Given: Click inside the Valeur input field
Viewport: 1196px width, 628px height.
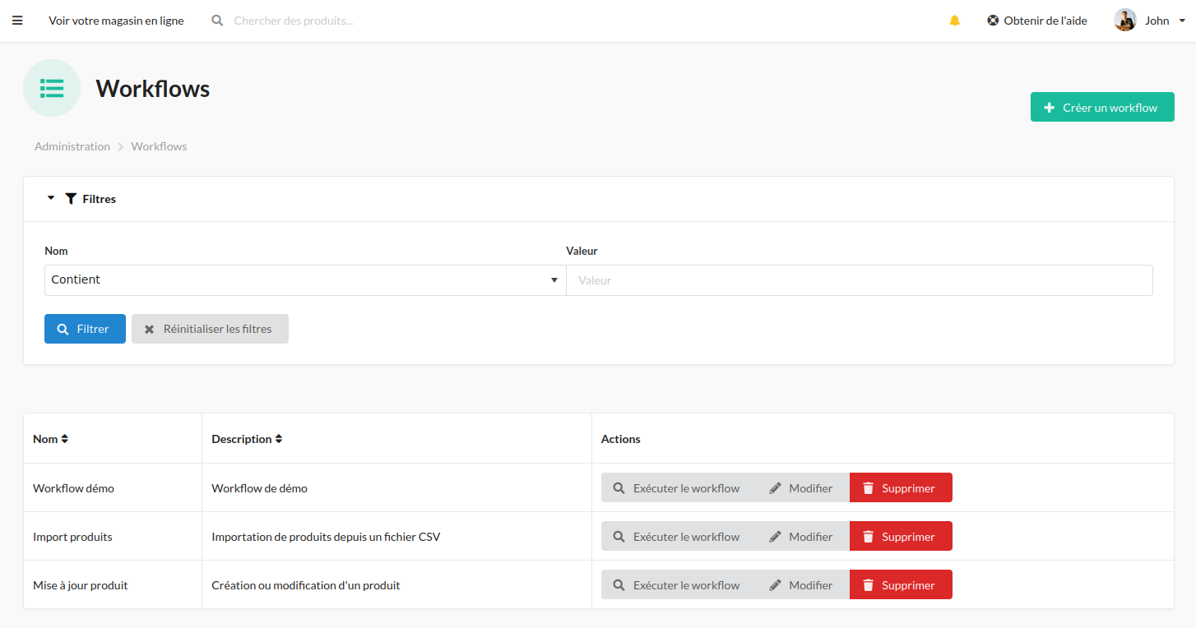Looking at the screenshot, I should click(x=860, y=279).
